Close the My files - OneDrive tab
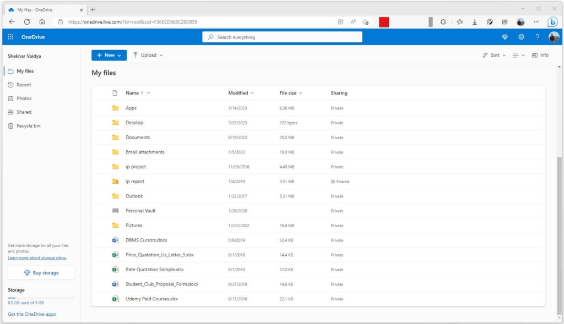The height and width of the screenshot is (324, 564). (x=82, y=10)
